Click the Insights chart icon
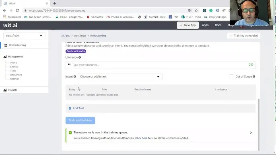 [5, 90]
